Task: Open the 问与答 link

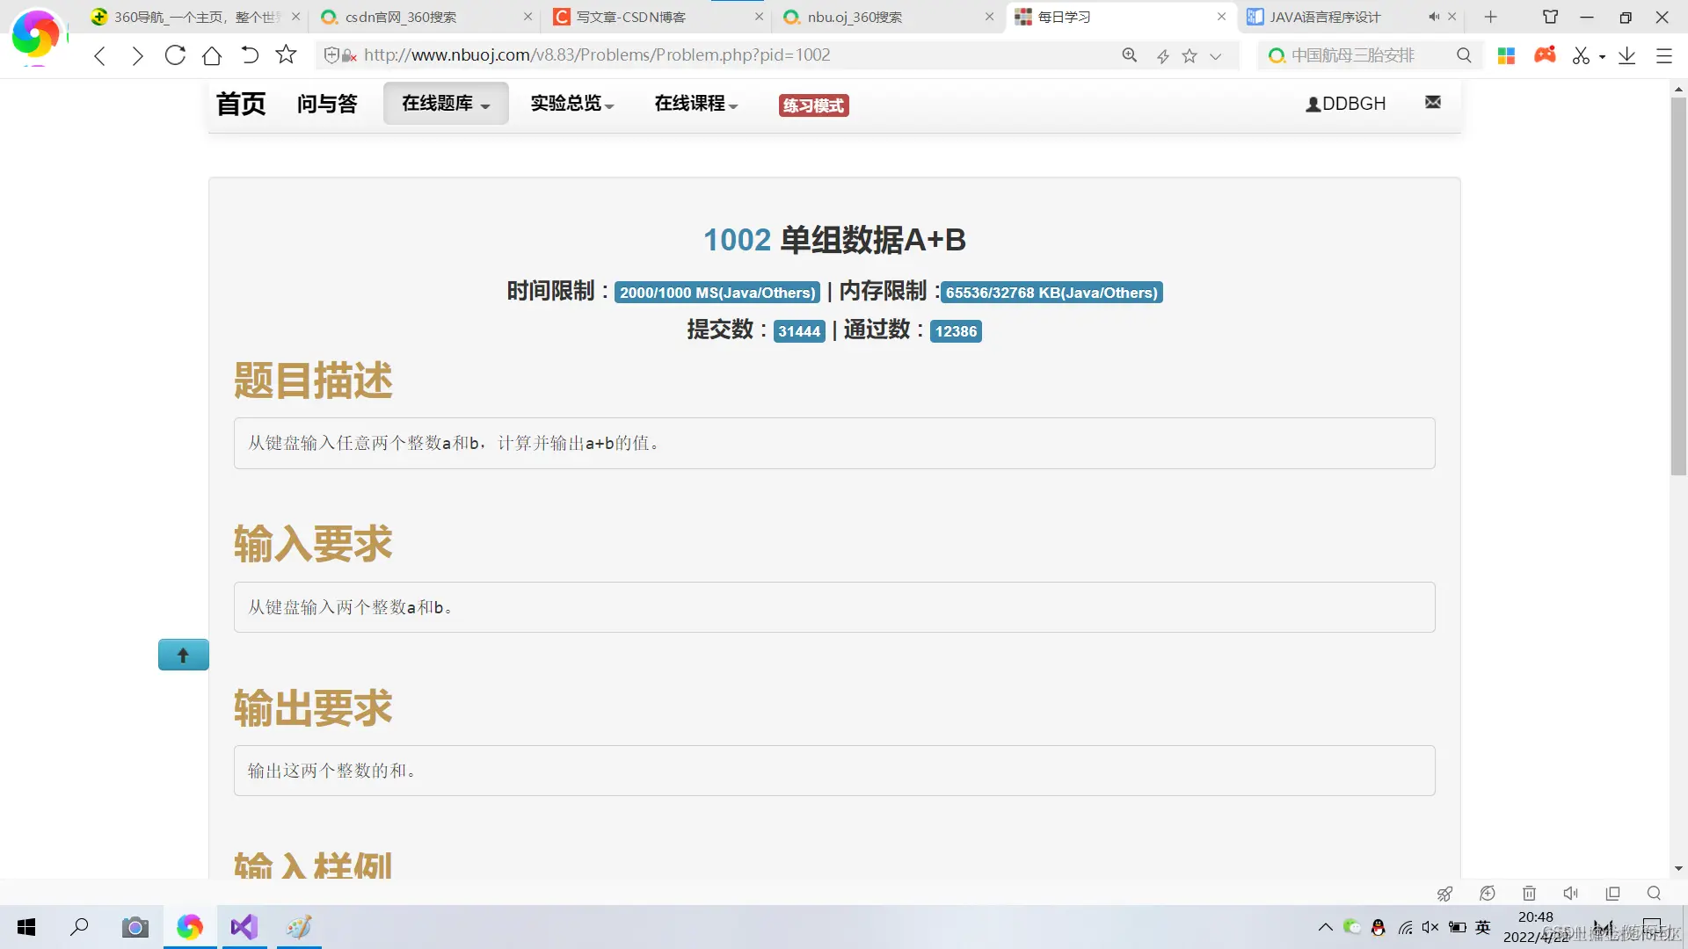Action: click(327, 104)
